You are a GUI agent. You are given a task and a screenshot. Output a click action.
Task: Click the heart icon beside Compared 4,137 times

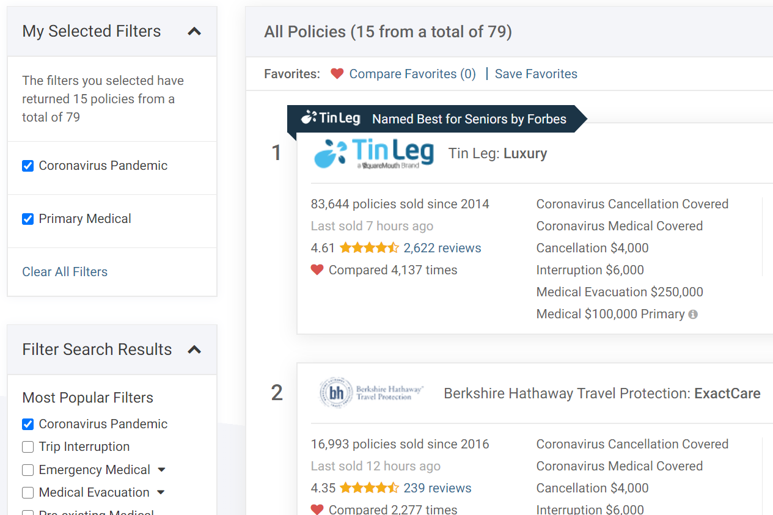[x=317, y=269]
